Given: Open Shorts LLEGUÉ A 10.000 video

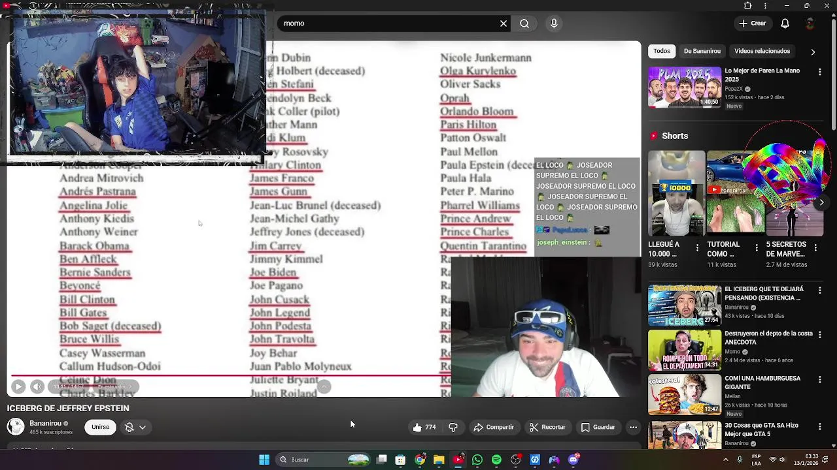Looking at the screenshot, I should click(x=676, y=193).
